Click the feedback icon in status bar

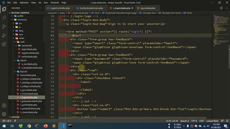click(x=222, y=121)
